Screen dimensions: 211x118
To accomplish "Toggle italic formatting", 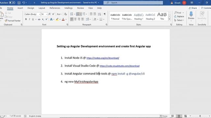I will click(29, 19).
